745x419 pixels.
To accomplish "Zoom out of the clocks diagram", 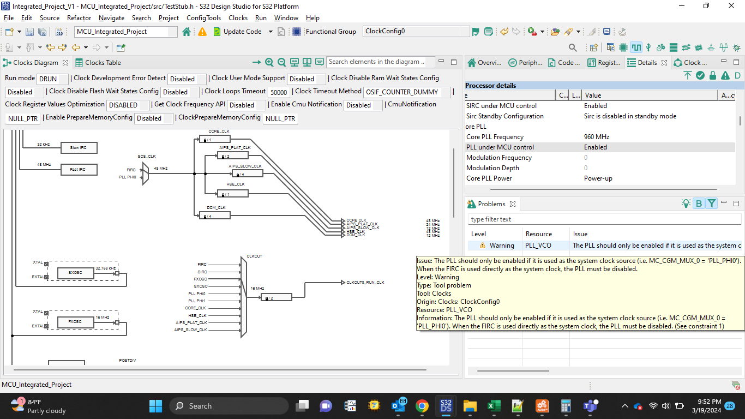I will [x=282, y=62].
